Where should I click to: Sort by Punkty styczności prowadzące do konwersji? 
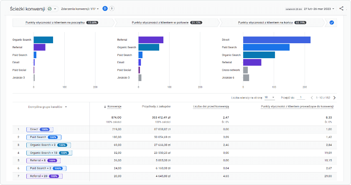[297, 107]
